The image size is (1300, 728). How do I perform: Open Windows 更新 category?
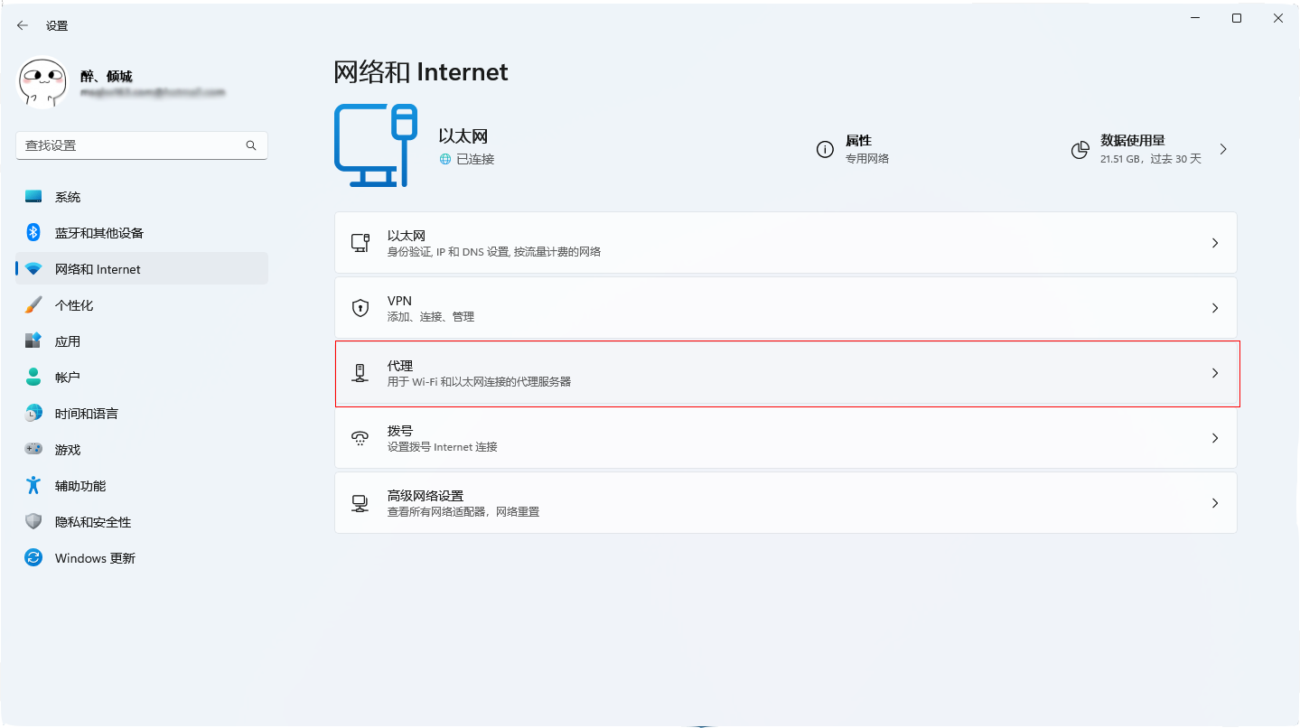point(142,558)
